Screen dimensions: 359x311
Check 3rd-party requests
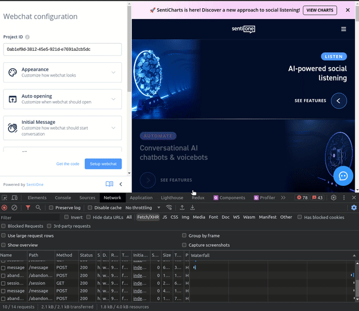[49, 226]
